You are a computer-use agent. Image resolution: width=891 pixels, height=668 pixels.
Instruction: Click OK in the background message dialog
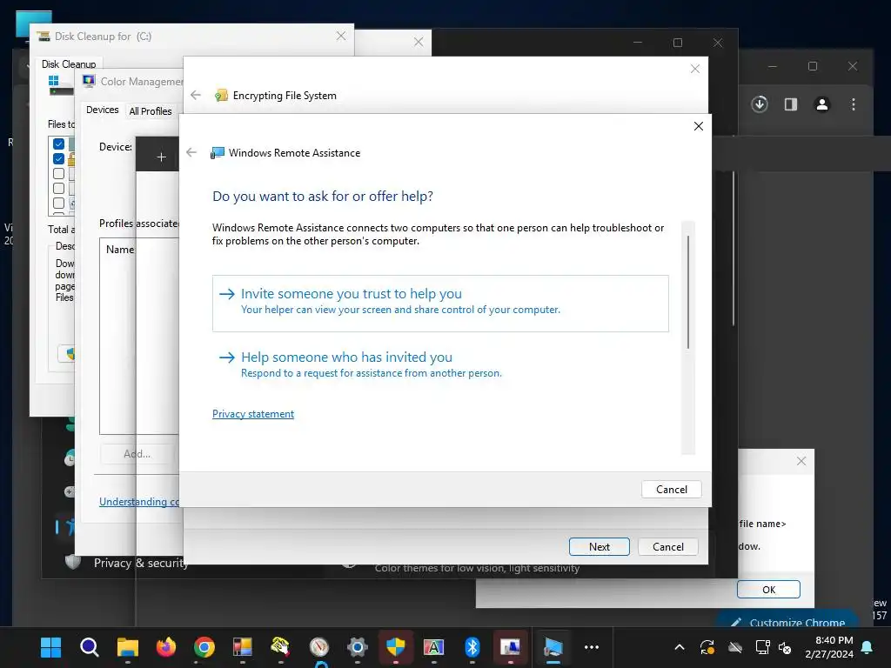[768, 589]
